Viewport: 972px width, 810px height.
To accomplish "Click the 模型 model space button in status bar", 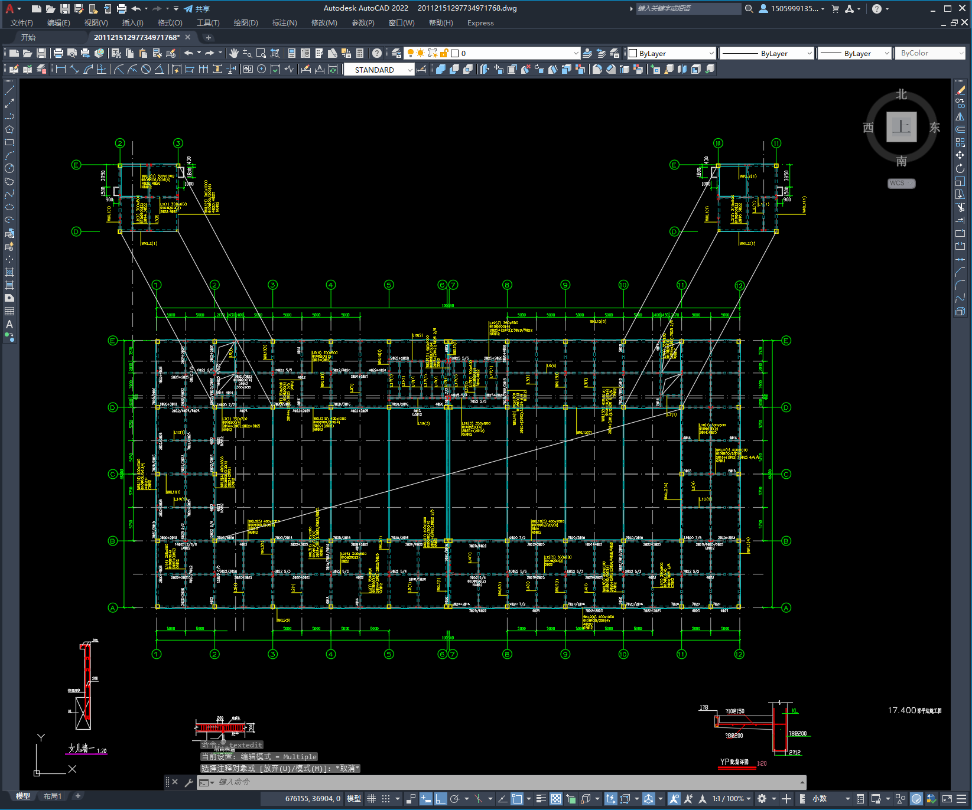I will [353, 799].
